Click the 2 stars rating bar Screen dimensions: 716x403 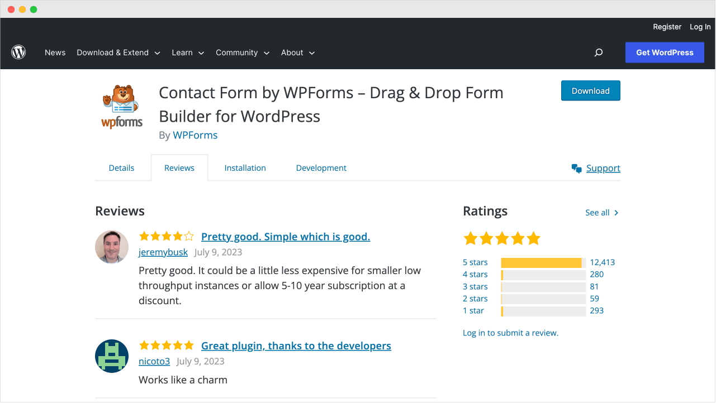(x=543, y=299)
